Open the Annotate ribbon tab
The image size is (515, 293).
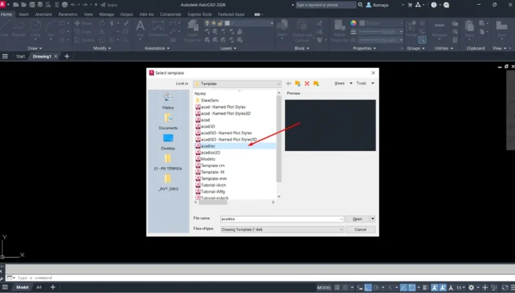[x=44, y=15]
